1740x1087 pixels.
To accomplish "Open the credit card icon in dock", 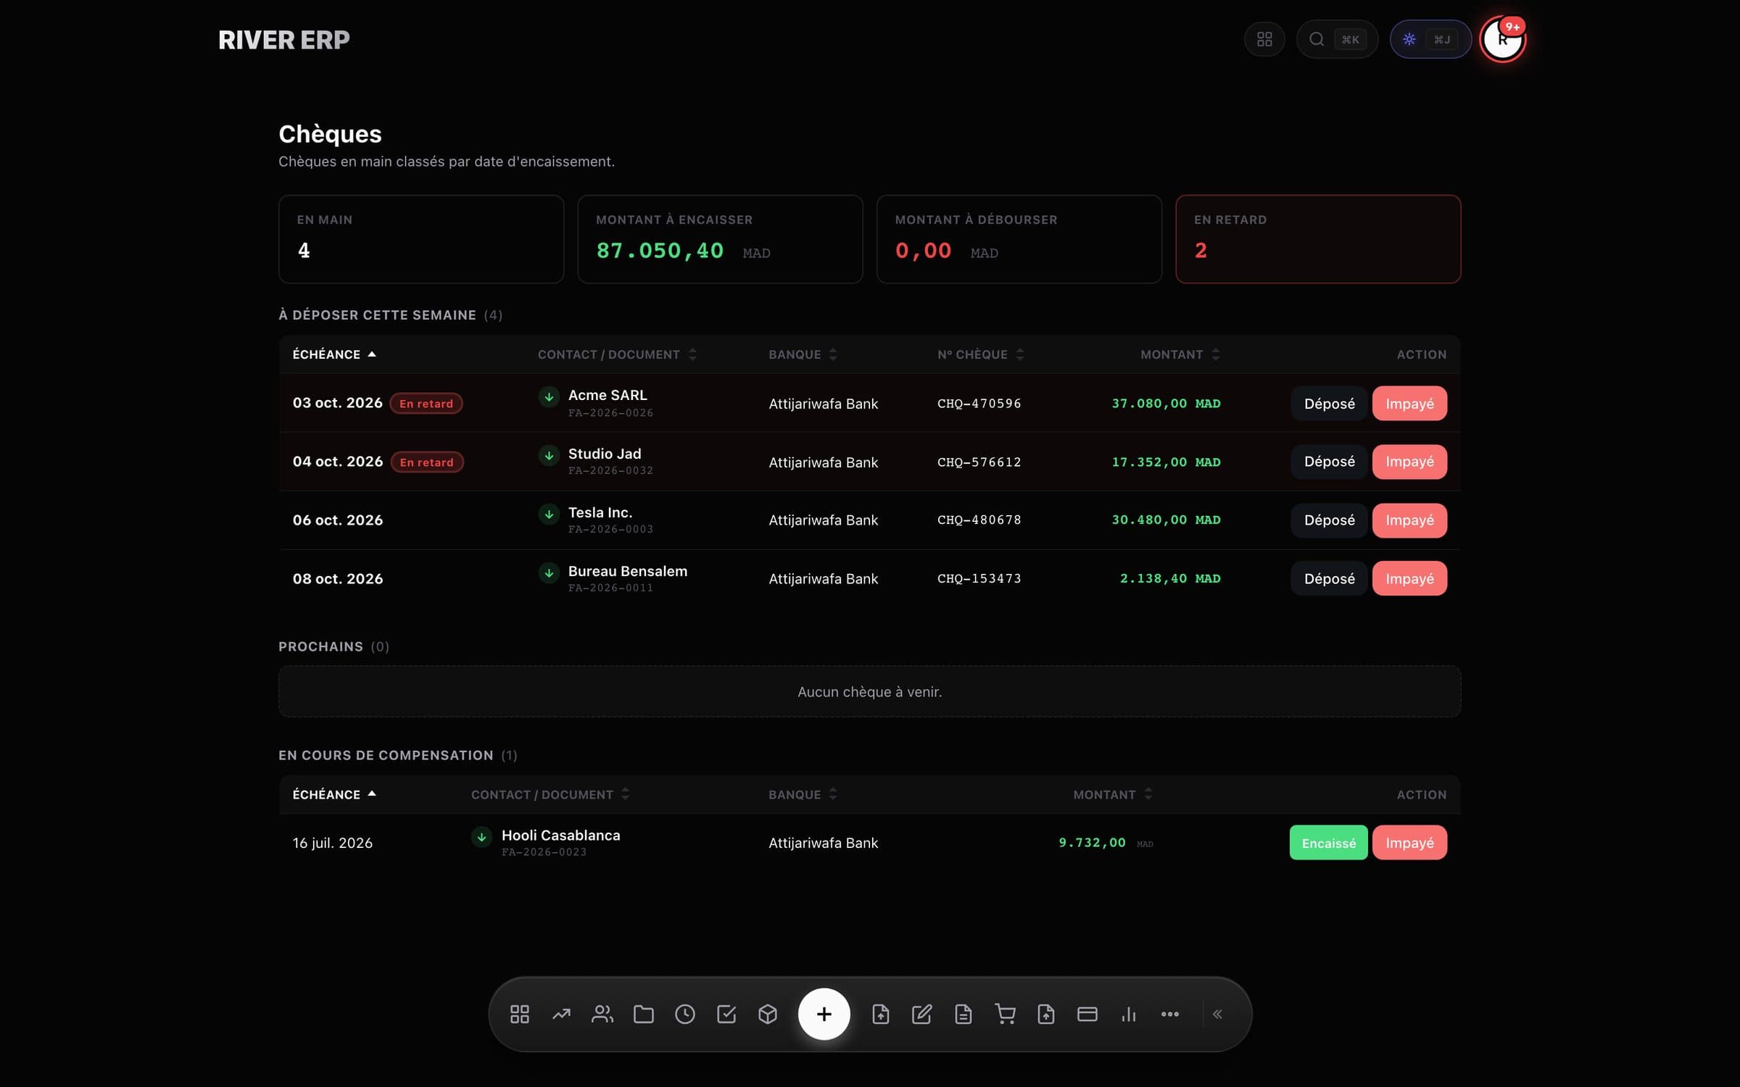I will click(x=1087, y=1014).
